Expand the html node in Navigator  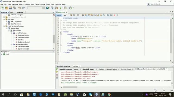[x=2, y=54]
